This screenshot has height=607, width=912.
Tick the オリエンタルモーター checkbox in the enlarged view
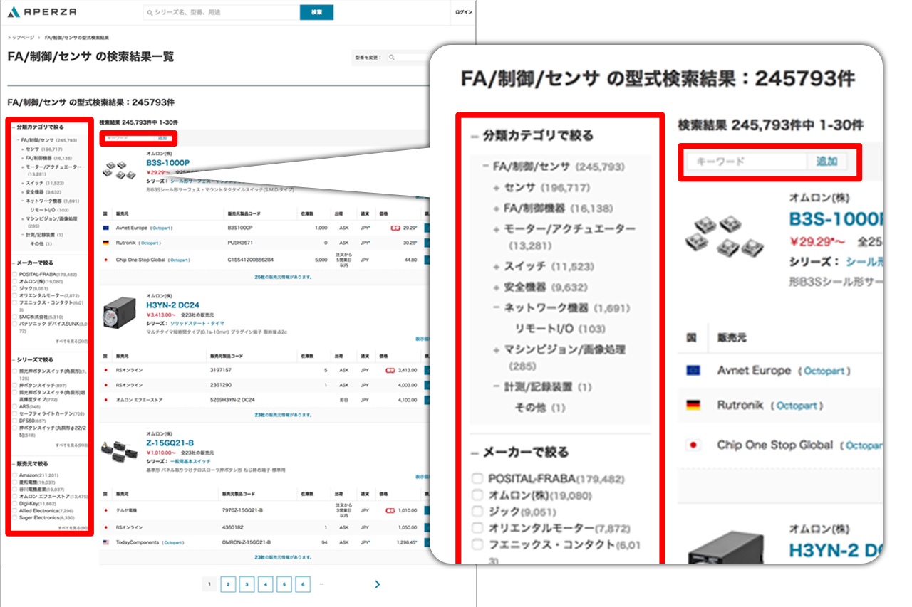pyautogui.click(x=477, y=527)
